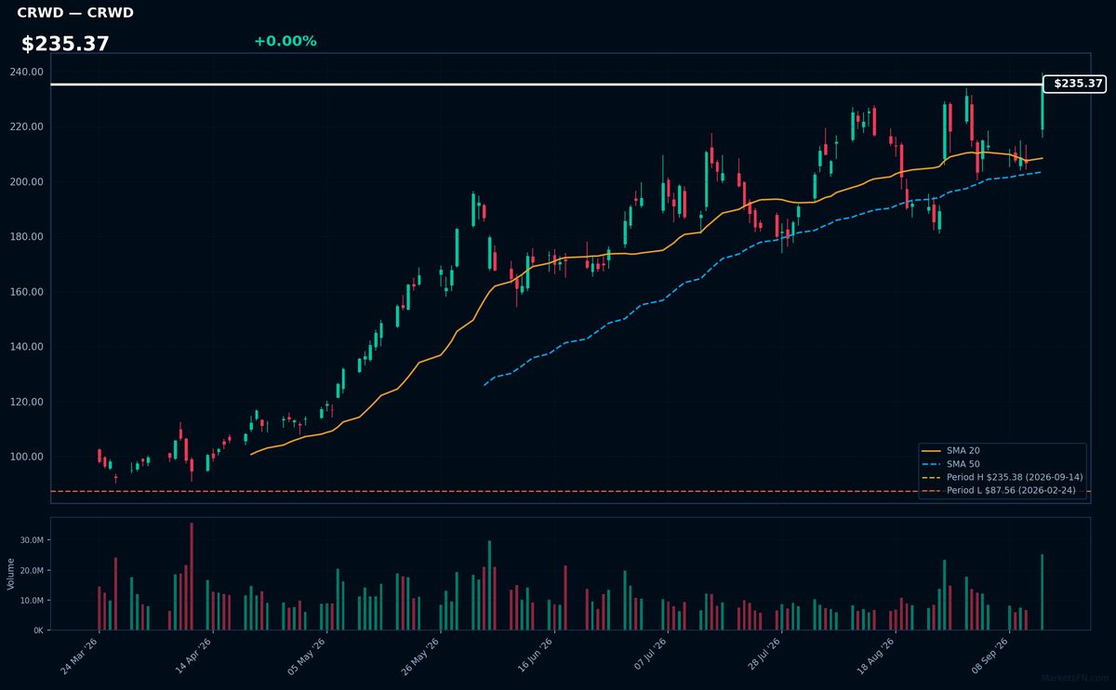Viewport: 1116px width, 690px height.
Task: Click the final green candlestick reaching $235
Action: click(1042, 107)
